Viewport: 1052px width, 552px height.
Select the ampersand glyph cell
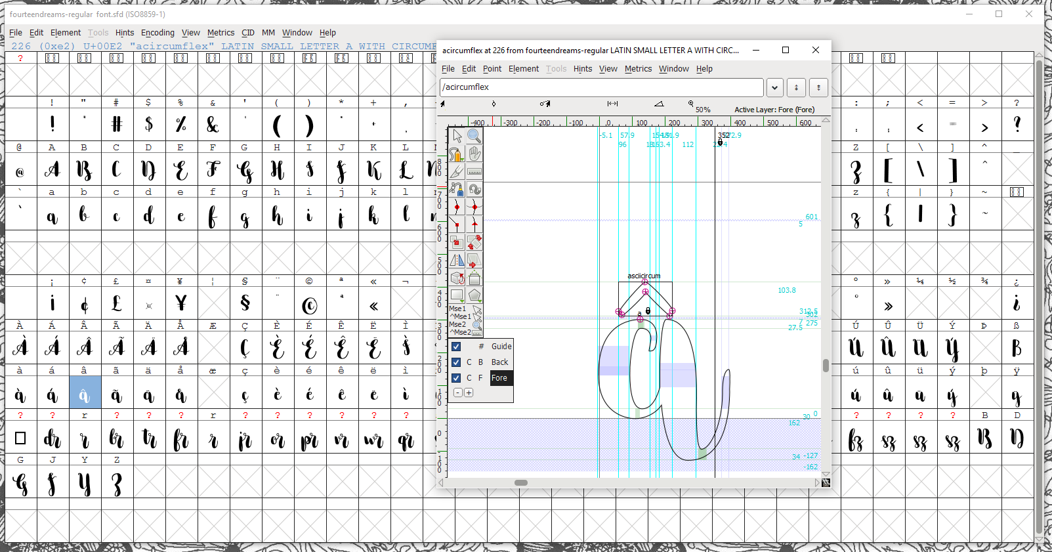tap(213, 124)
